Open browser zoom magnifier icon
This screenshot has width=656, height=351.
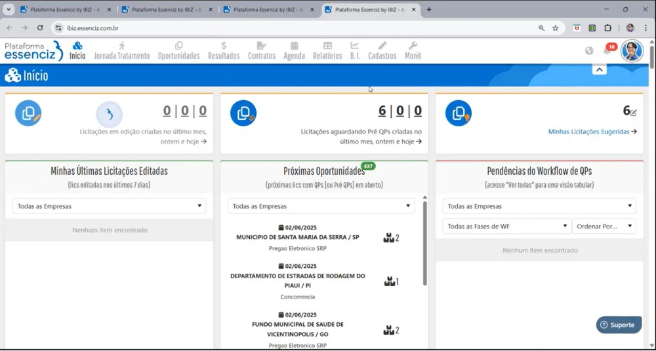[541, 28]
